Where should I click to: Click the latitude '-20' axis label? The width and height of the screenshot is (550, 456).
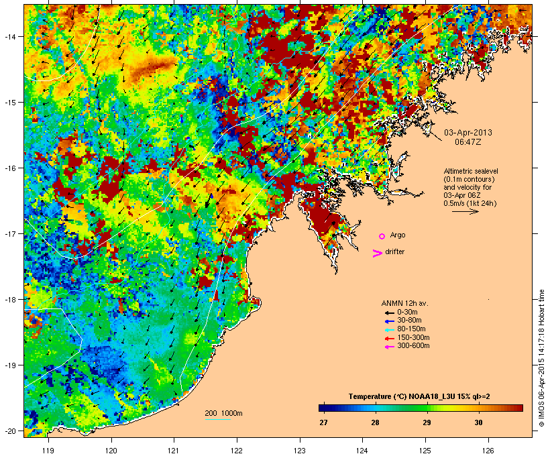coord(9,431)
